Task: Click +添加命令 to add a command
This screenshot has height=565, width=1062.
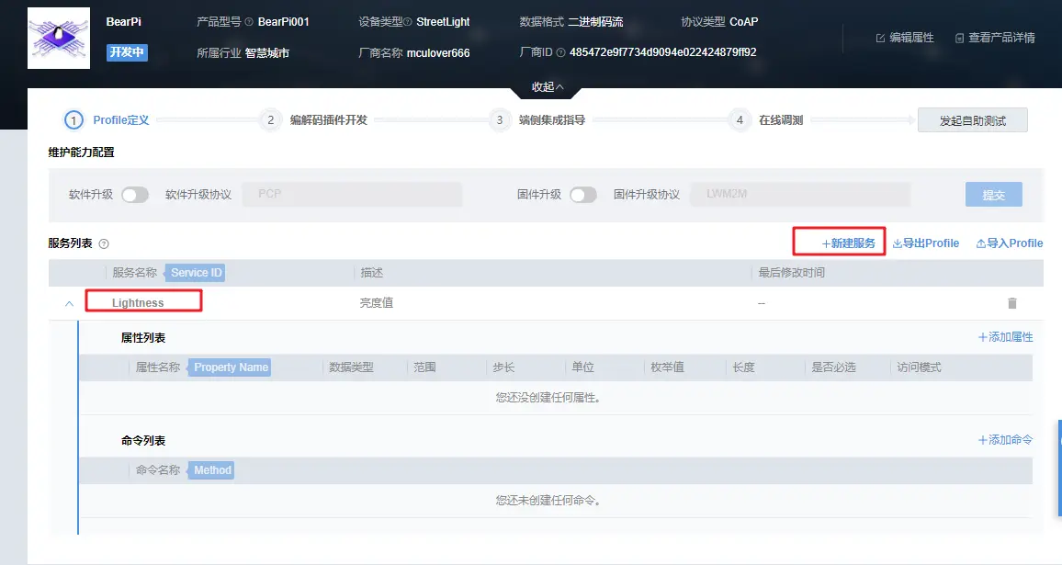Action: pos(1005,440)
